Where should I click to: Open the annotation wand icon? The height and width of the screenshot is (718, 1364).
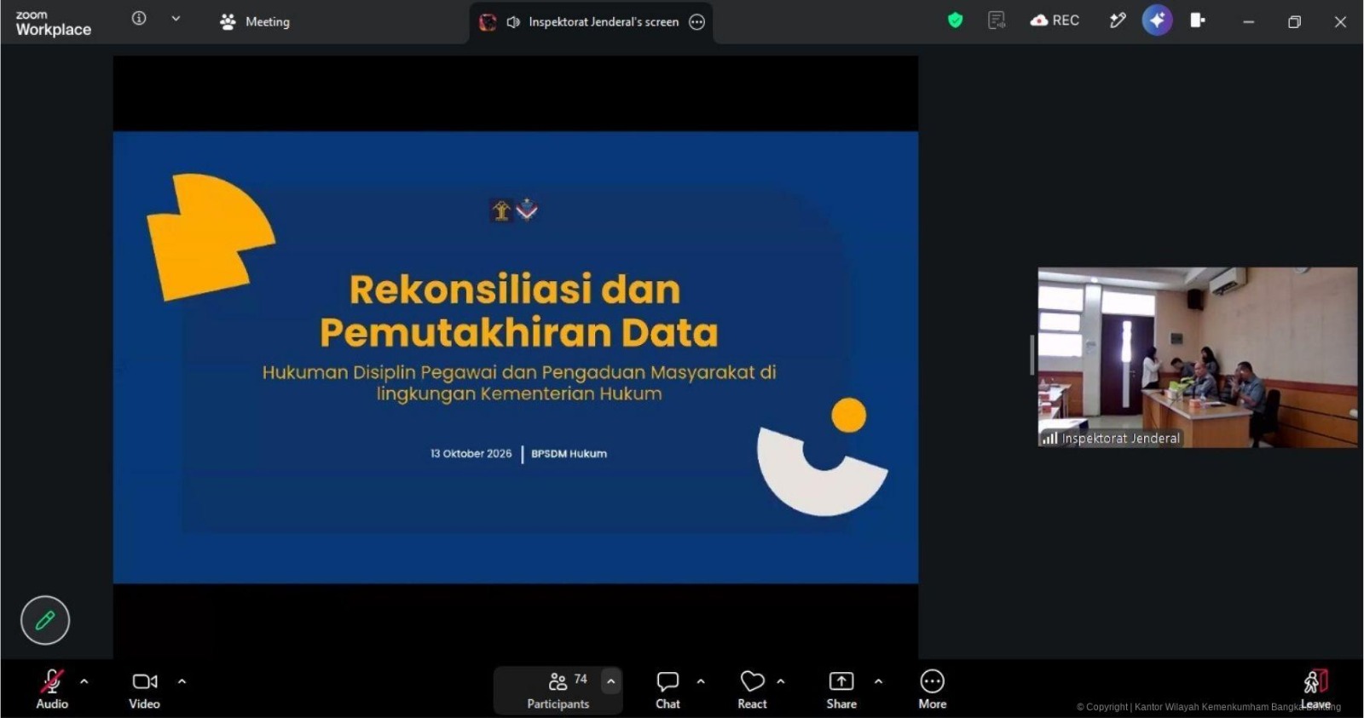point(1118,20)
